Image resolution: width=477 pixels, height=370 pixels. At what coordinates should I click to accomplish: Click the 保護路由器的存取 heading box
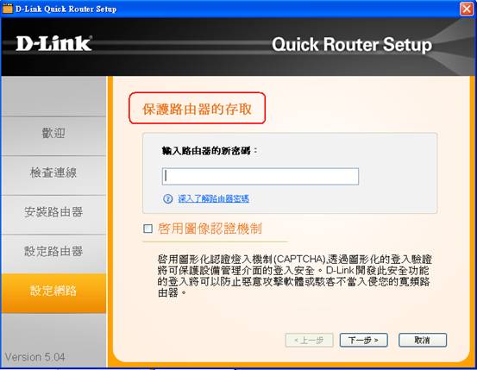198,109
